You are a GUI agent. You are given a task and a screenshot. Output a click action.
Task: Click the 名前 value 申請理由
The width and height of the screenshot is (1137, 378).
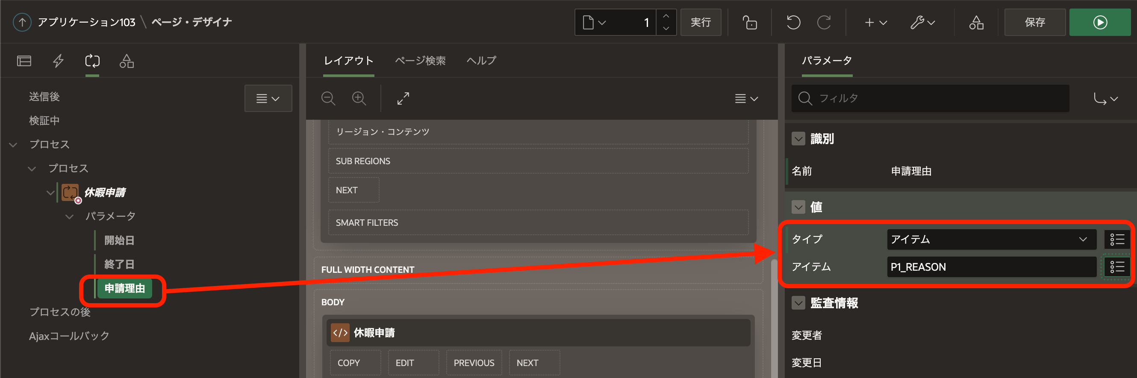[911, 171]
